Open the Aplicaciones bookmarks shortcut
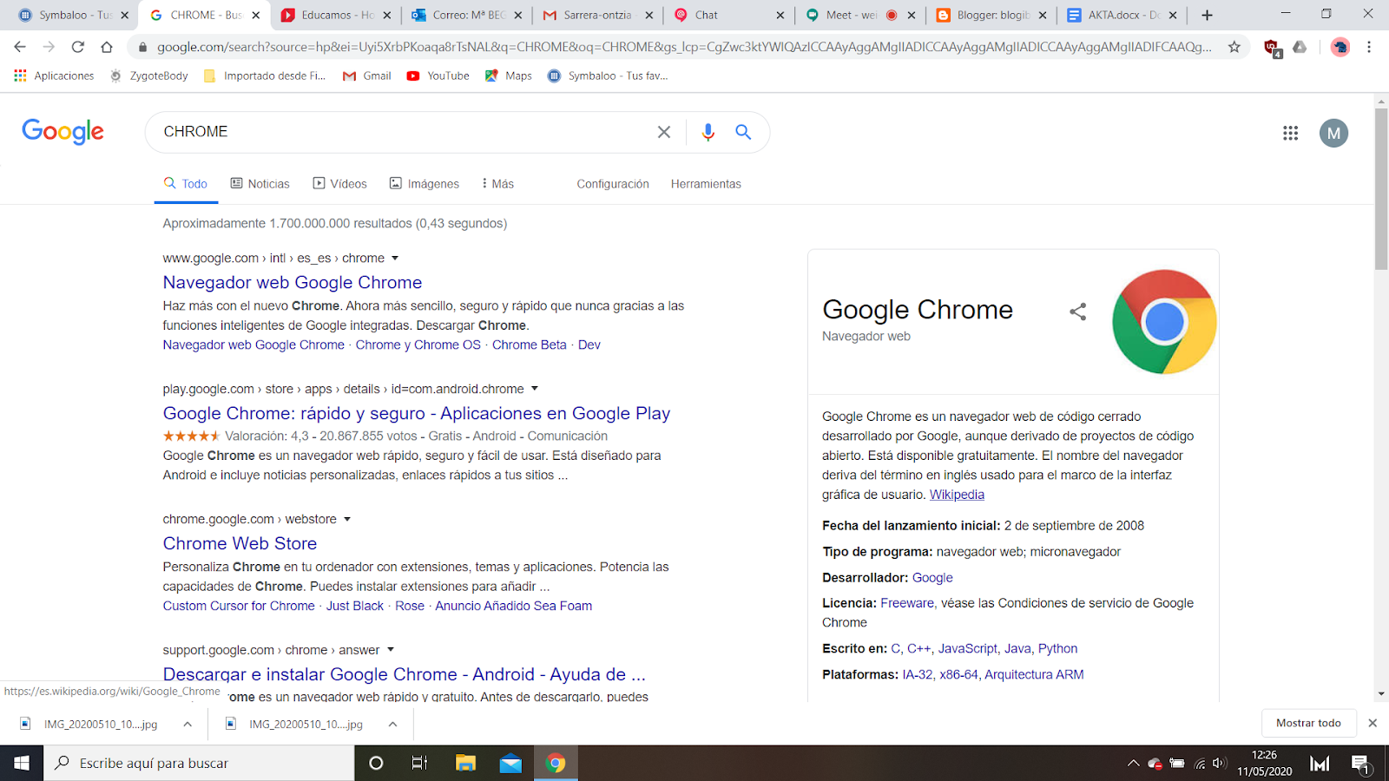 point(54,75)
